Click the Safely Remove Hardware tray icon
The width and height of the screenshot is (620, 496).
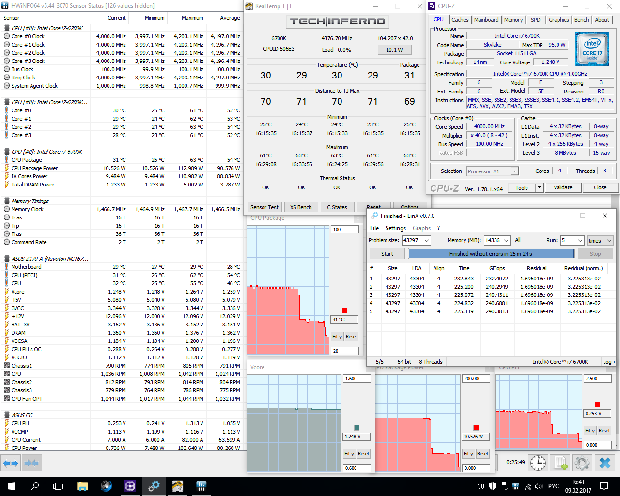point(504,486)
